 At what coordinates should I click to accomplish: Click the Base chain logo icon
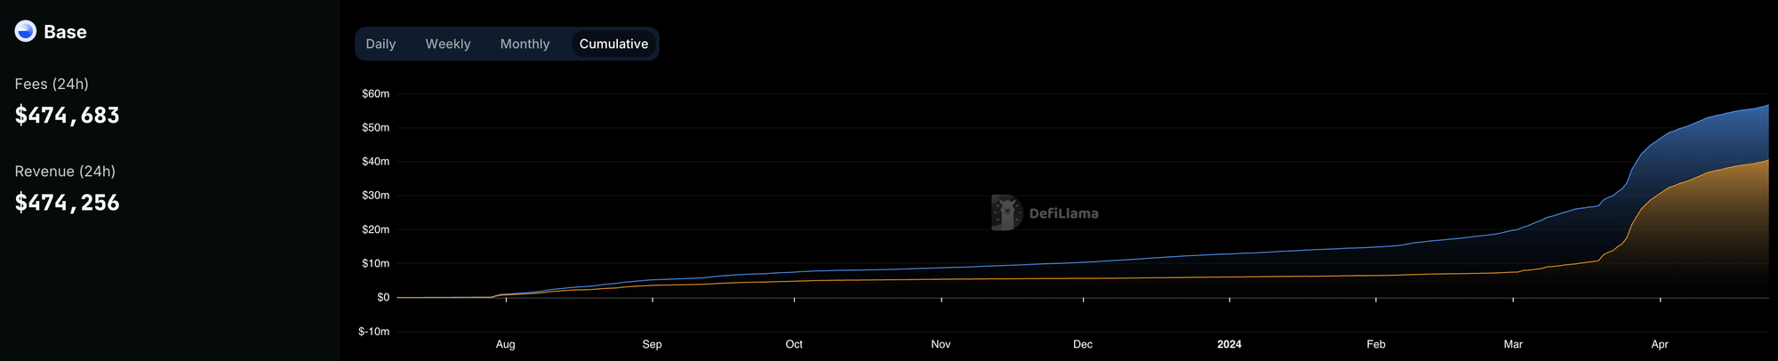click(26, 31)
